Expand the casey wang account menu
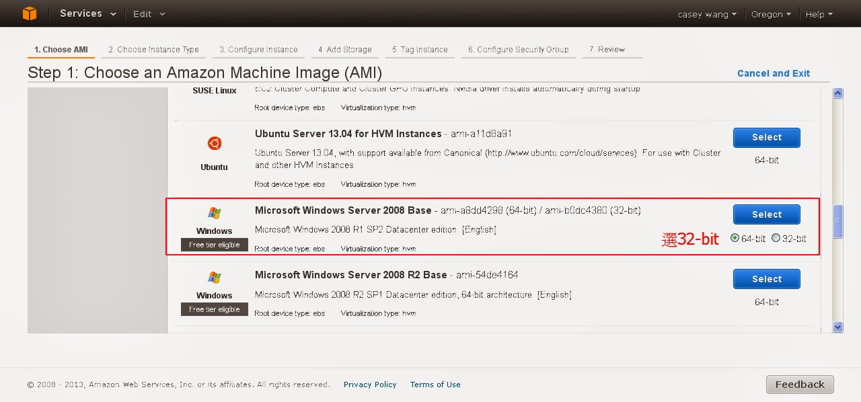The width and height of the screenshot is (861, 402). coord(706,14)
